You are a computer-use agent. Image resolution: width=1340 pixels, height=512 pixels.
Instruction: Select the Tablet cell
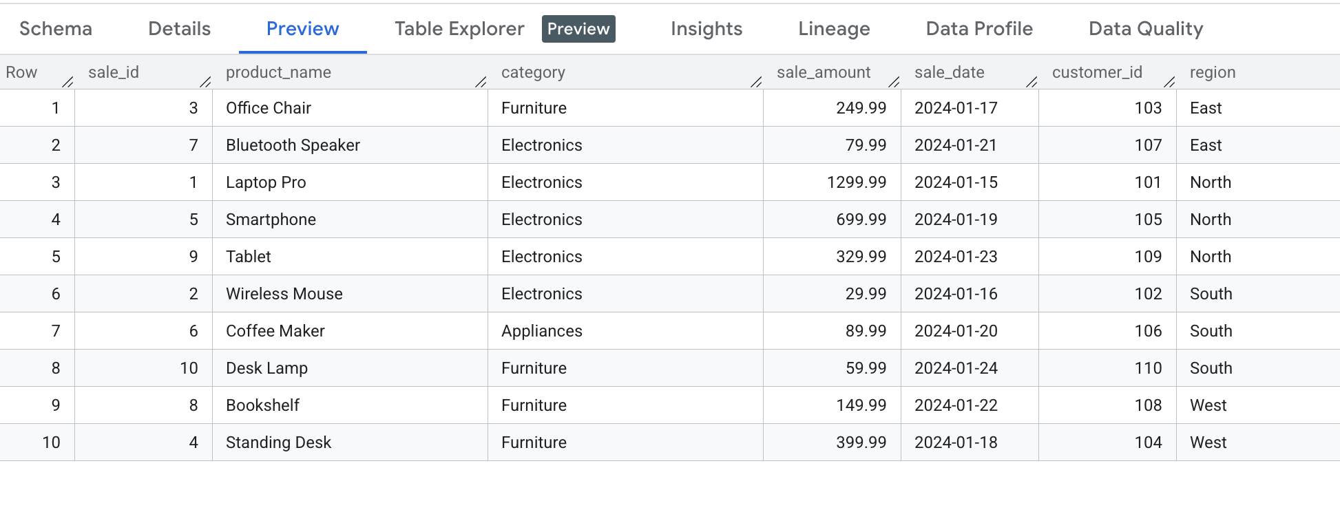[x=350, y=257]
